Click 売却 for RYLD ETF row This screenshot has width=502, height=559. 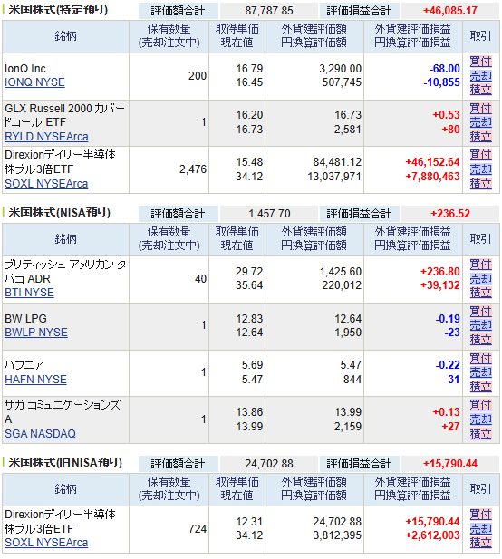click(x=480, y=122)
